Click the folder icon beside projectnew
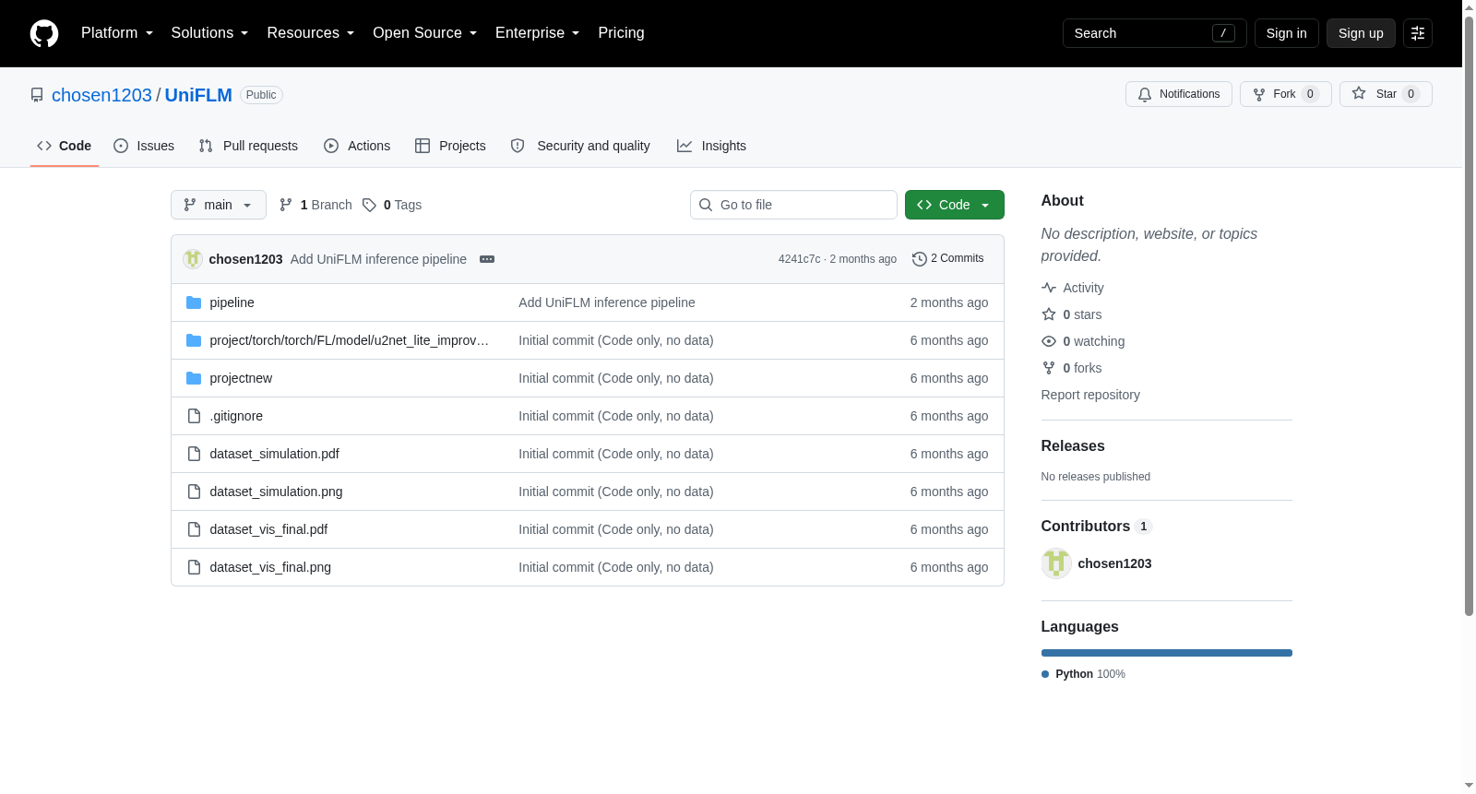Viewport: 1476px width, 794px height. [x=194, y=378]
